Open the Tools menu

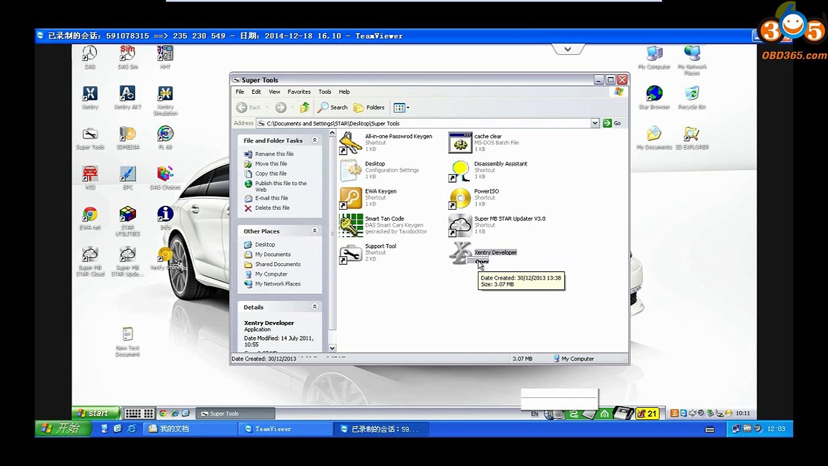pos(325,92)
